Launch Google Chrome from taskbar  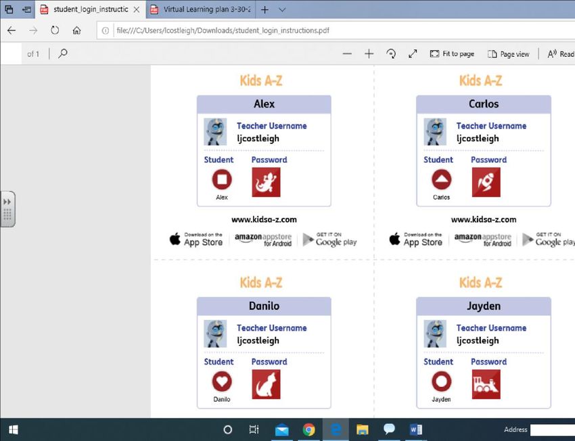[x=308, y=430]
